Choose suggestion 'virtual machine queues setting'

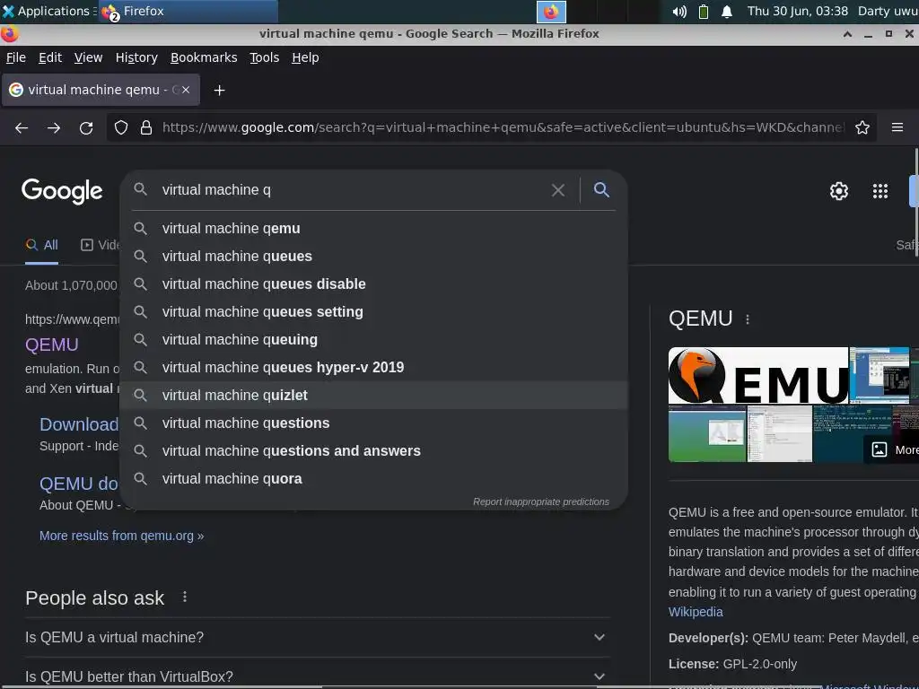(373, 311)
